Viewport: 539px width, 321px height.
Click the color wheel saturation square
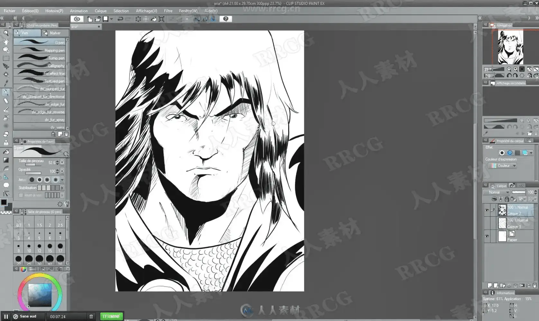(x=40, y=295)
